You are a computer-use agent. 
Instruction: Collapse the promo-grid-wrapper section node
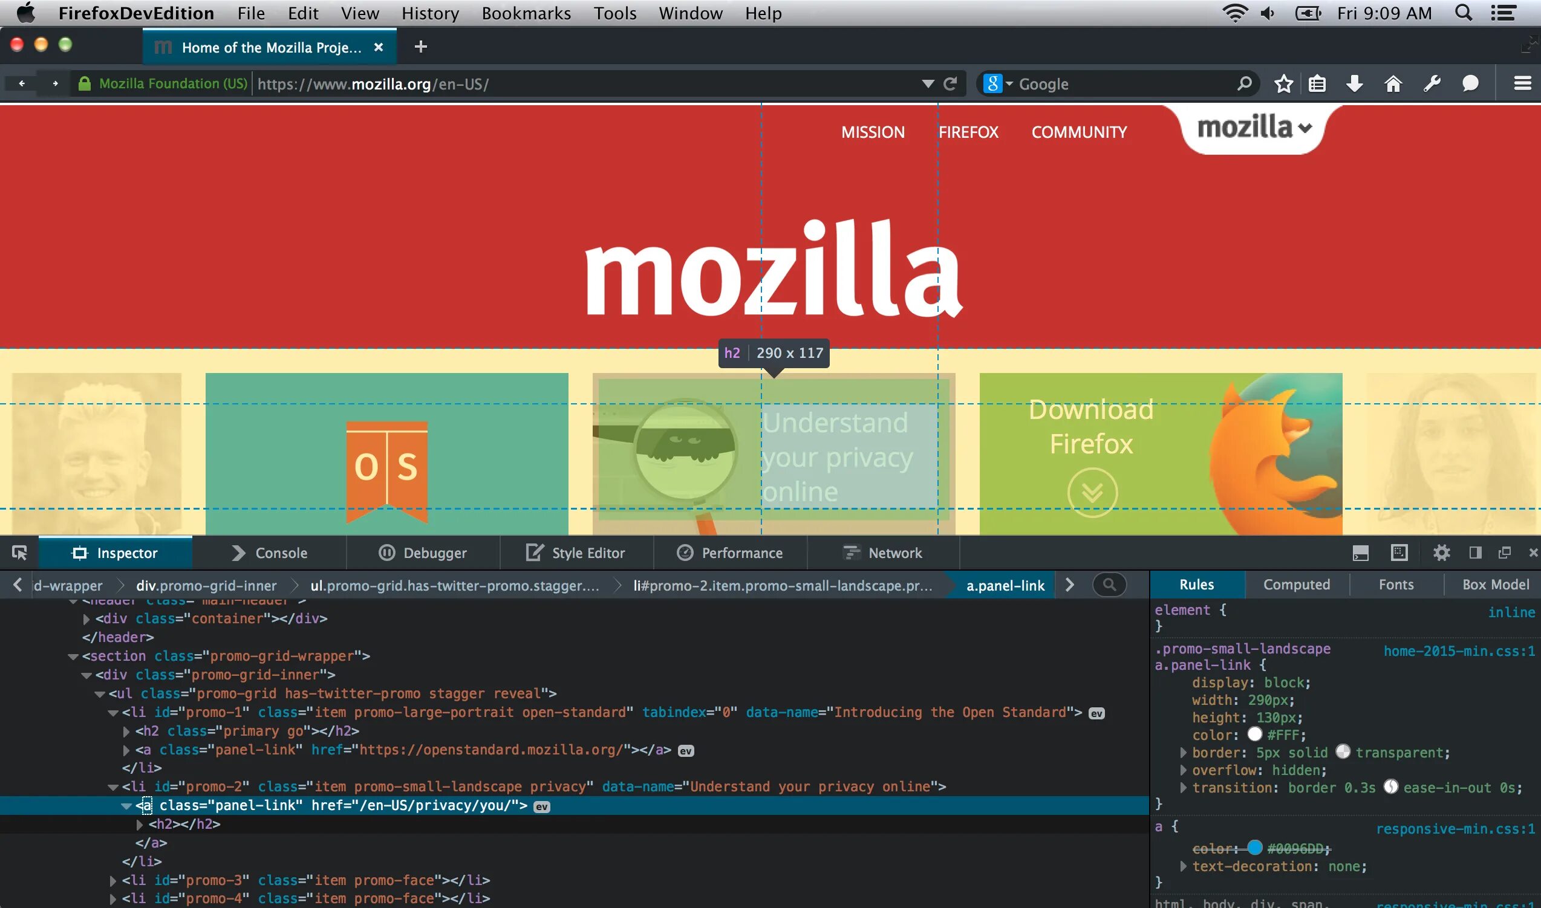coord(73,657)
